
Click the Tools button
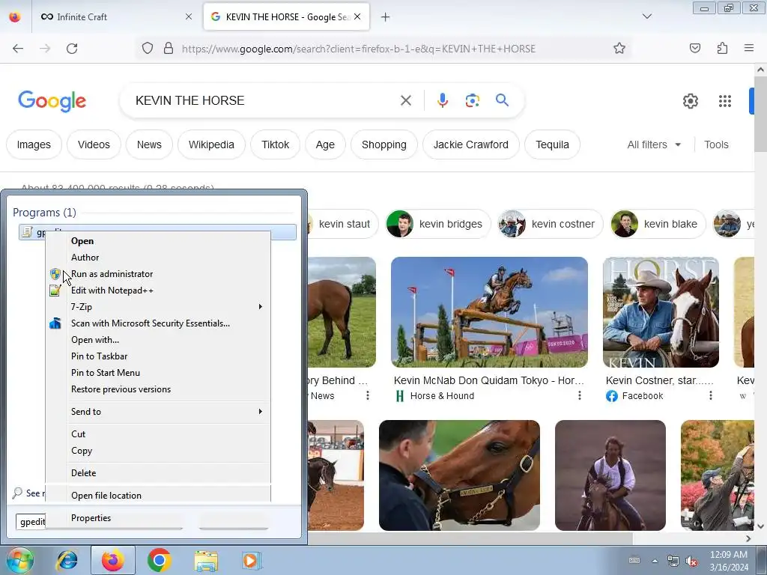(x=716, y=144)
